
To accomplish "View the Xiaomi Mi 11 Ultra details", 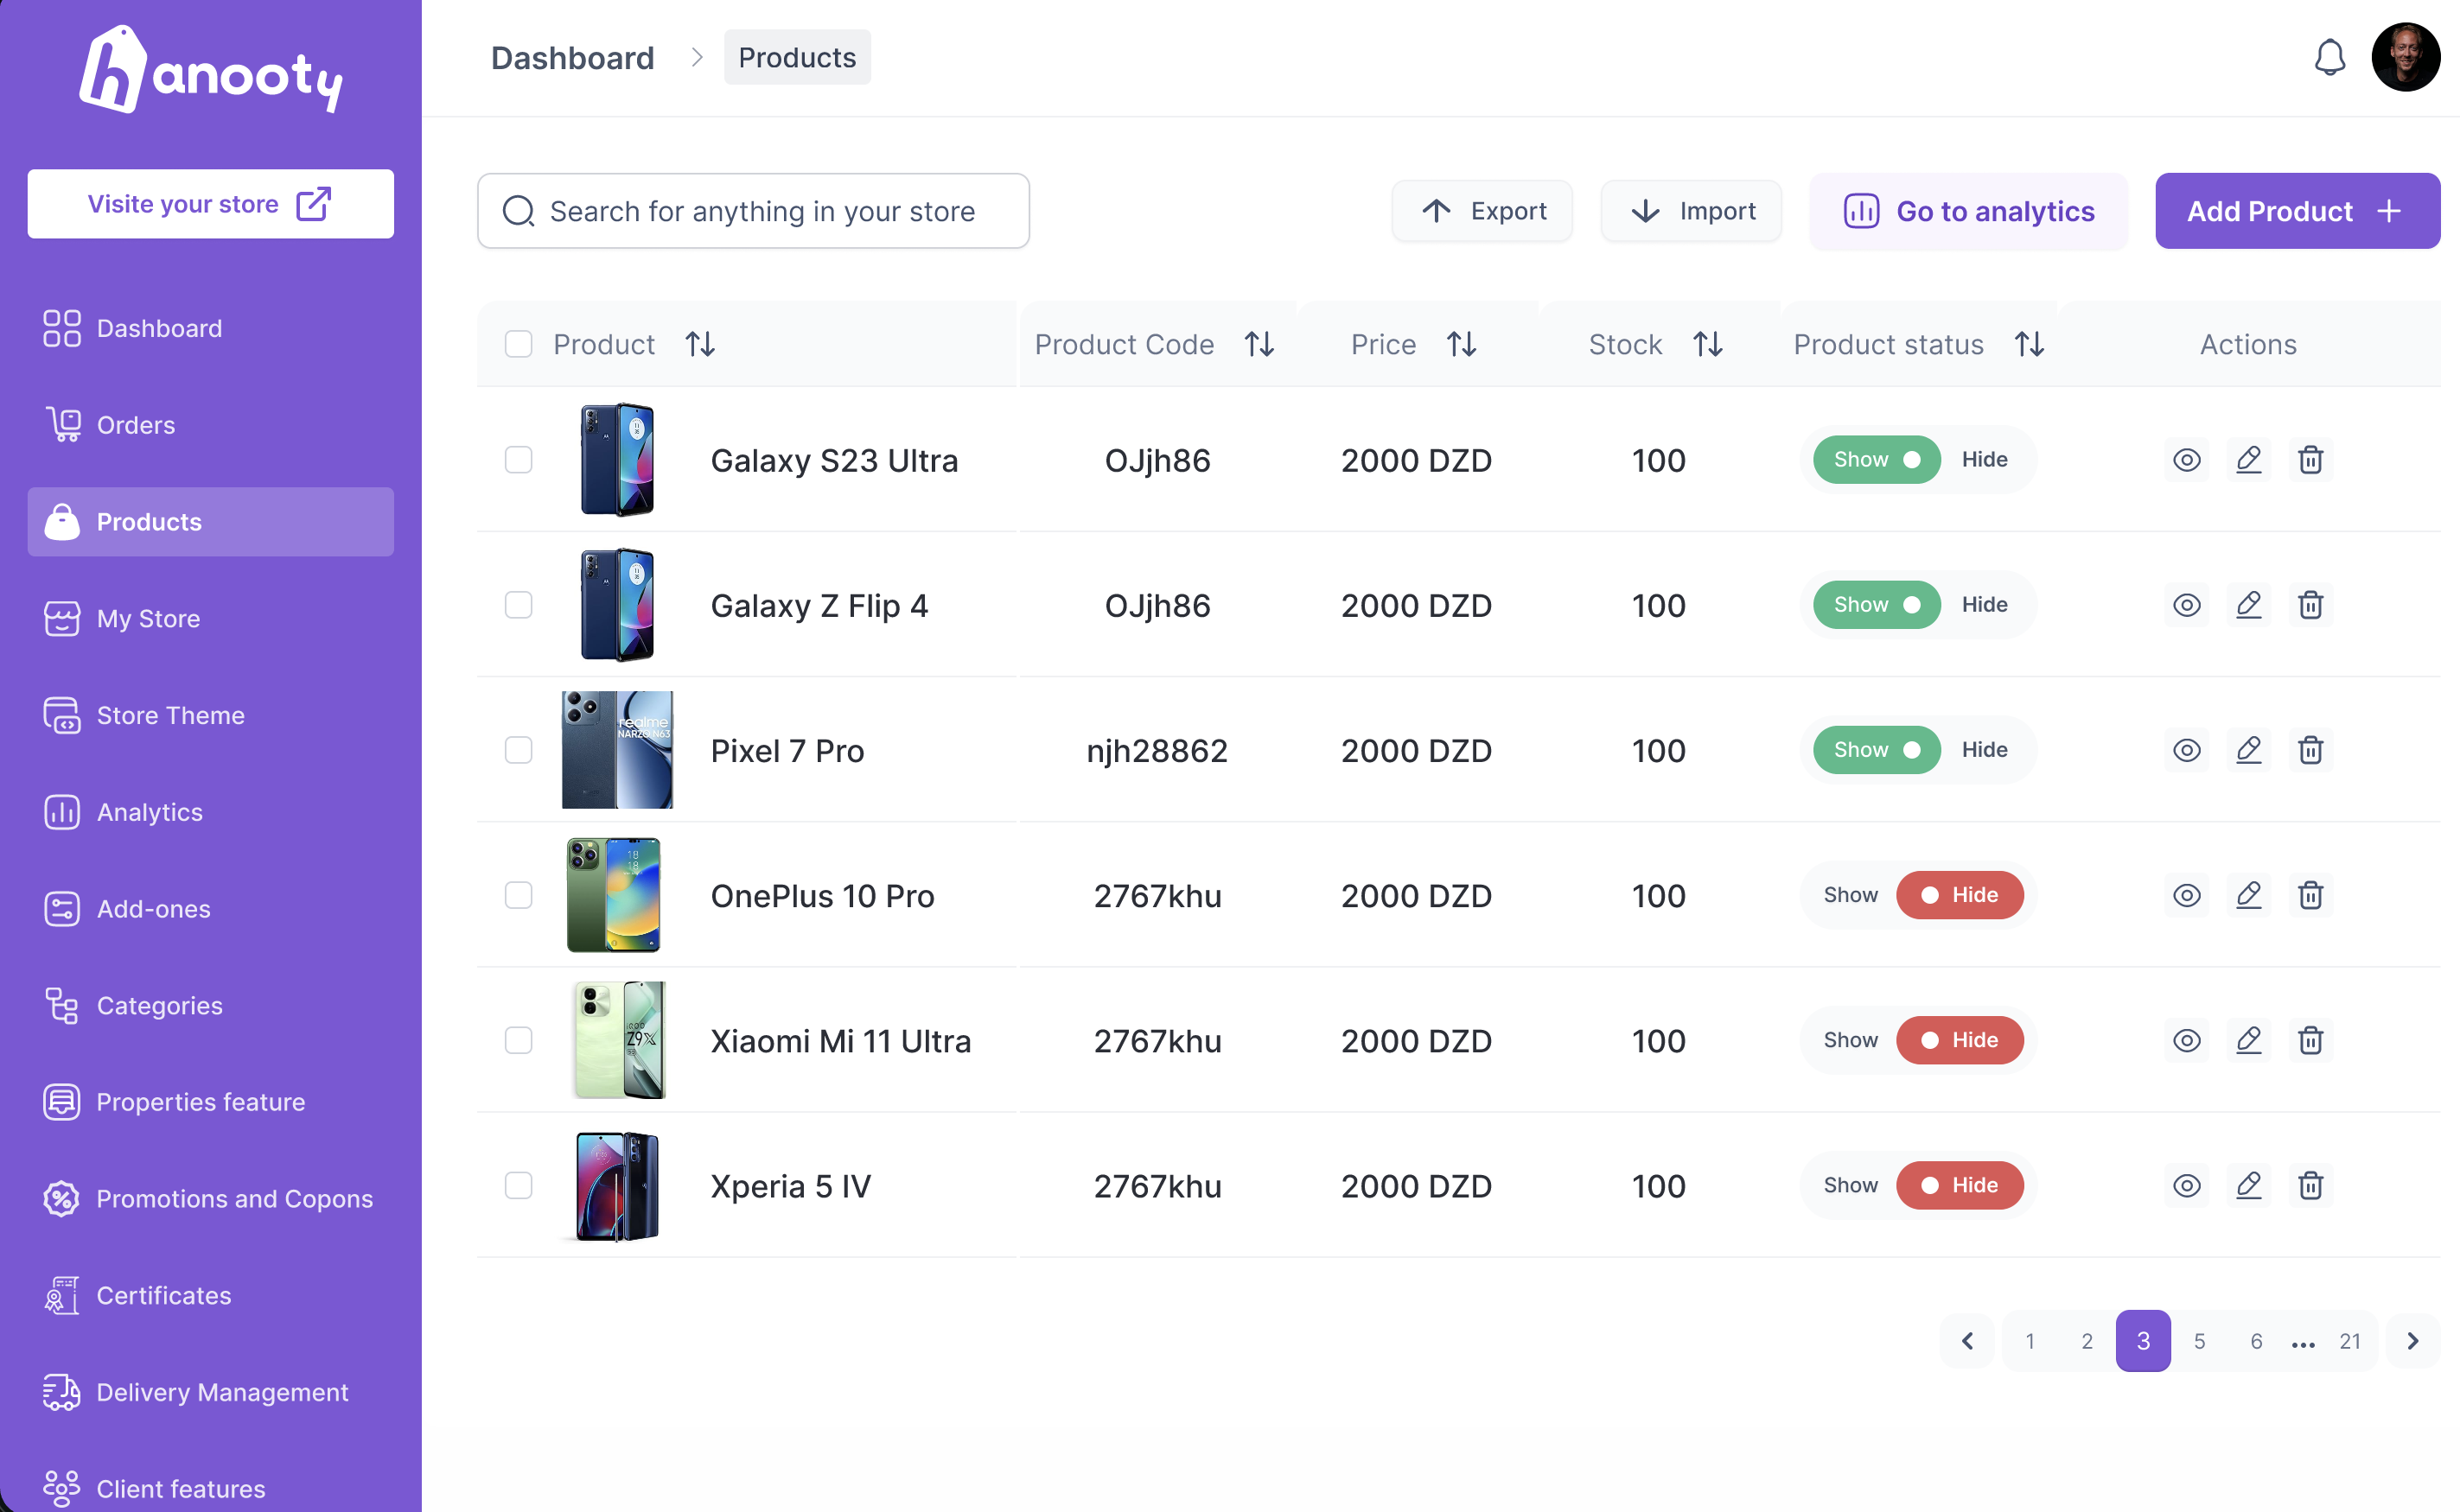I will [x=2187, y=1040].
